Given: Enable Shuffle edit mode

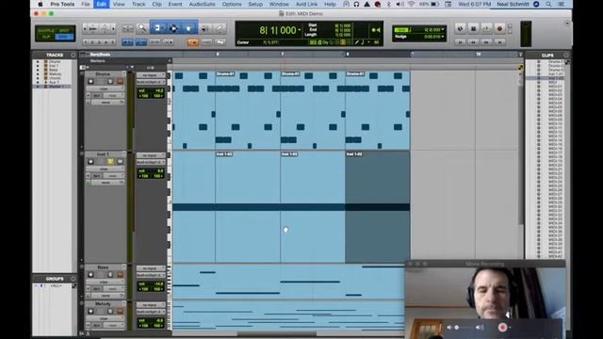Looking at the screenshot, I should click(46, 30).
